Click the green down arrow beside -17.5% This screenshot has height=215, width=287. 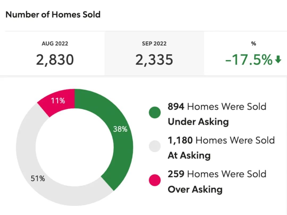click(x=278, y=60)
